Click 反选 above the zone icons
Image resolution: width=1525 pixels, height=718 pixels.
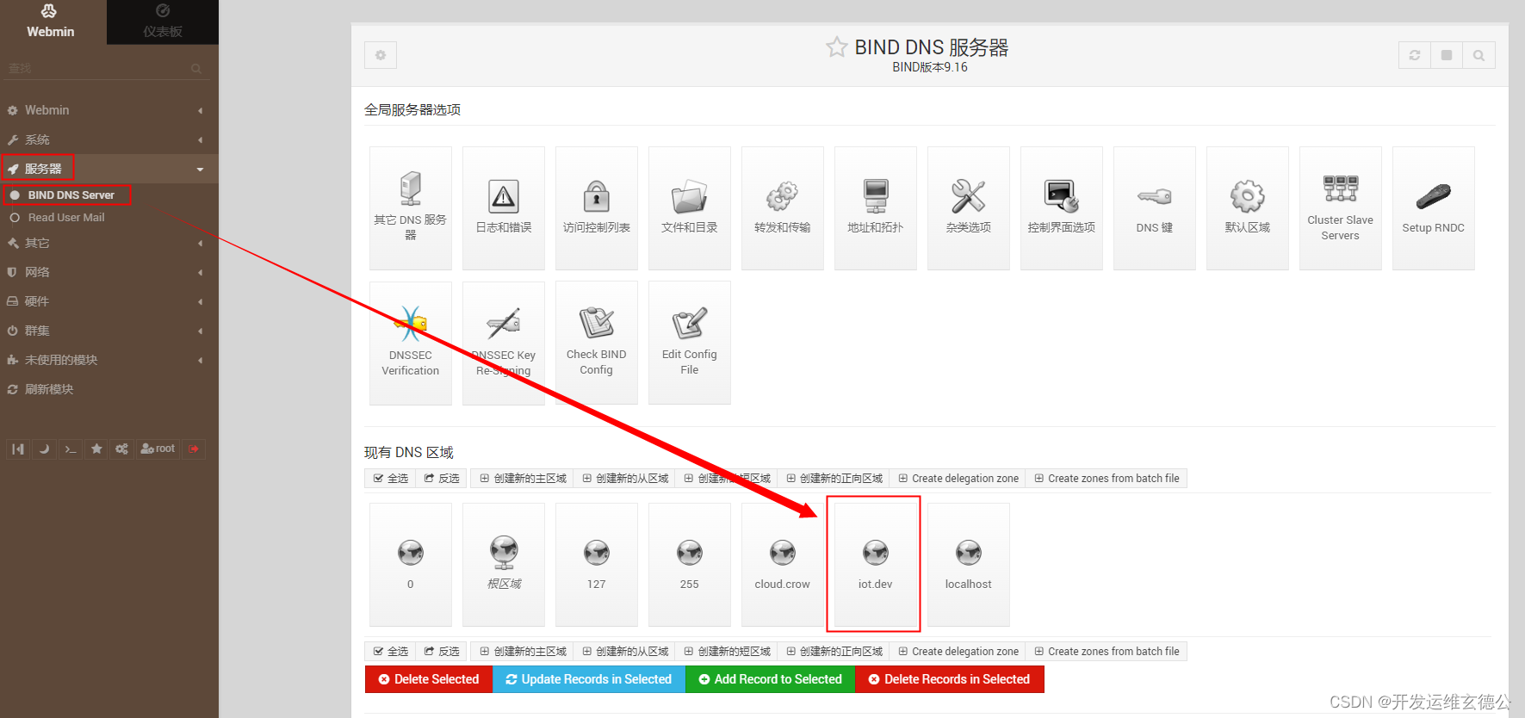pyautogui.click(x=442, y=478)
